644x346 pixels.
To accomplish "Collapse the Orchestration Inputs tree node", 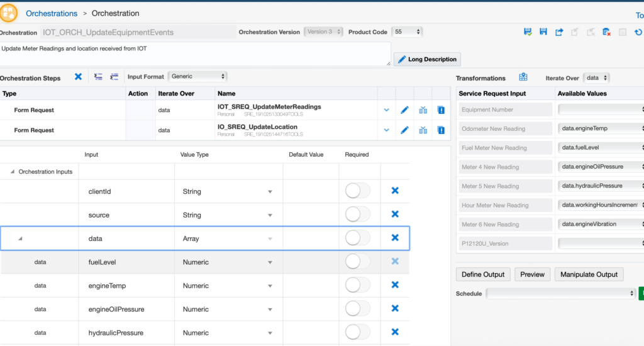I will [x=13, y=172].
